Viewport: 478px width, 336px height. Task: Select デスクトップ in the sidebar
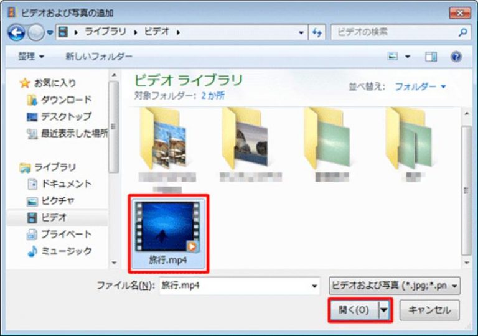(x=66, y=116)
